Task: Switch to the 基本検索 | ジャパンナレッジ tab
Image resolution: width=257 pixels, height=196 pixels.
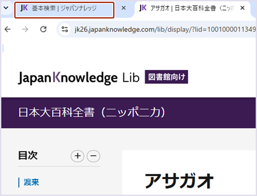Action: click(x=64, y=10)
